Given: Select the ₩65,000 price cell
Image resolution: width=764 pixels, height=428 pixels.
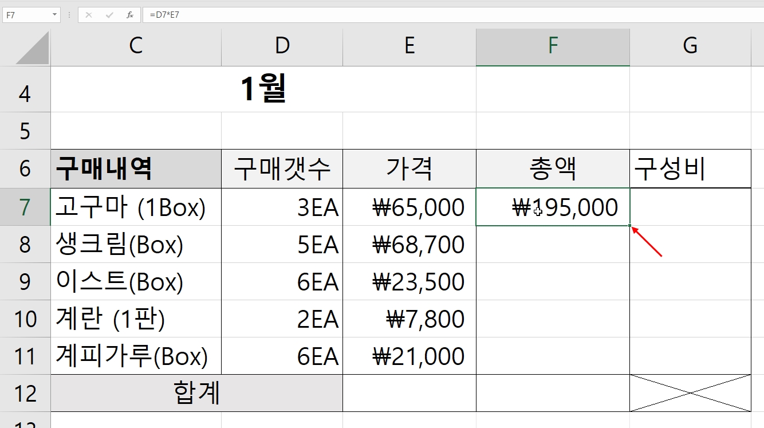Looking at the screenshot, I should click(409, 207).
